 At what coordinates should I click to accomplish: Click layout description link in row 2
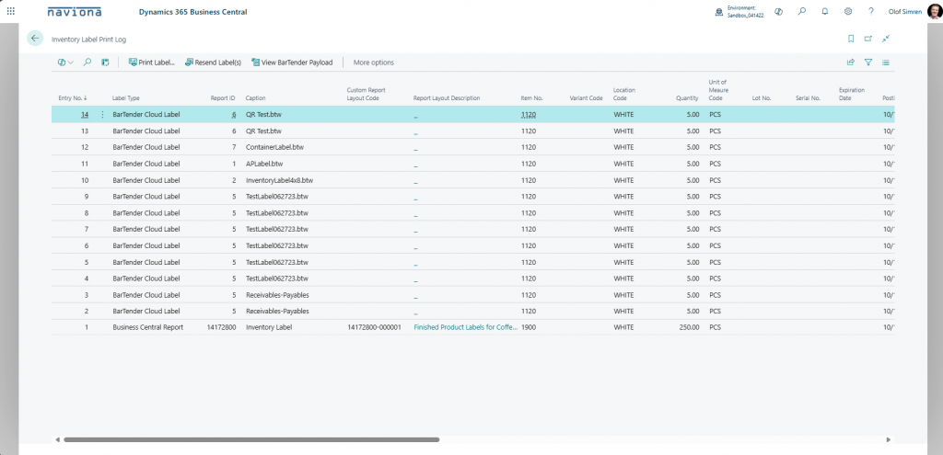tap(415, 313)
